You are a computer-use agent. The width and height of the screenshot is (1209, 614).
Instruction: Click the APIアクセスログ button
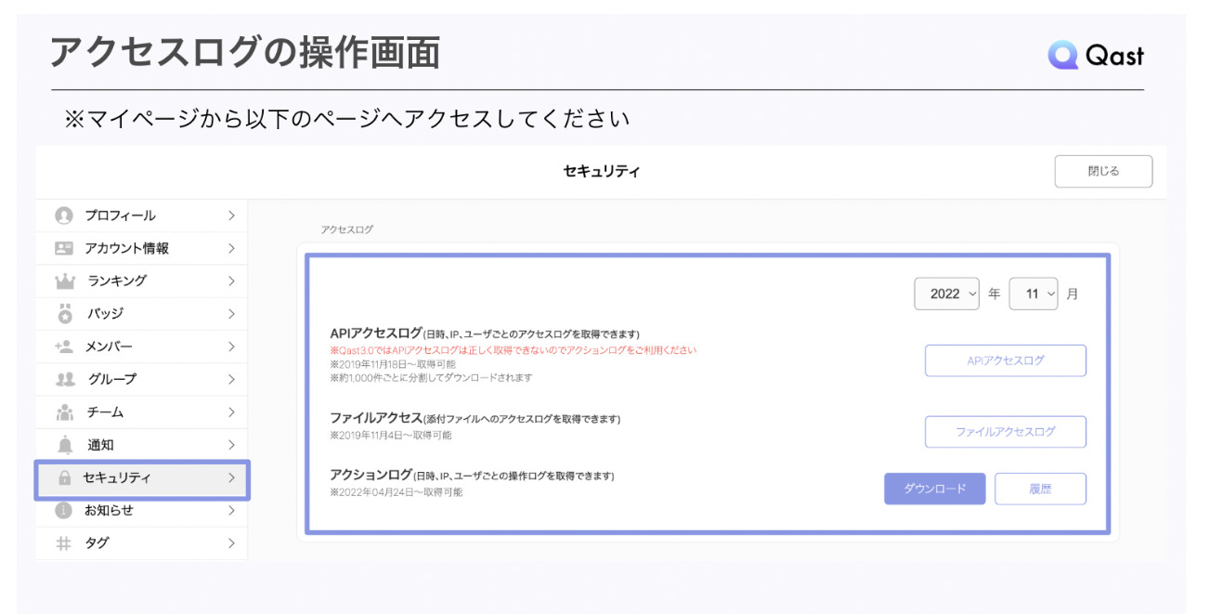click(x=1006, y=360)
